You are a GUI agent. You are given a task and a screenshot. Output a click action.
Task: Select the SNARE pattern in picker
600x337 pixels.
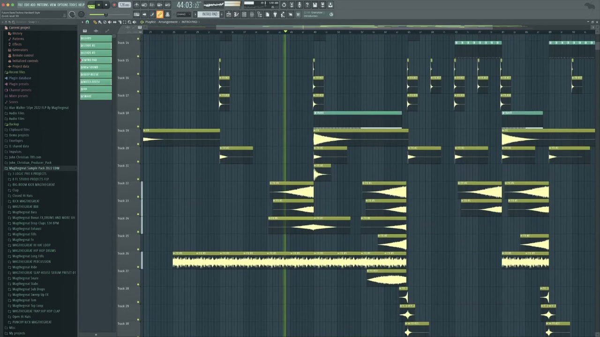click(x=96, y=96)
